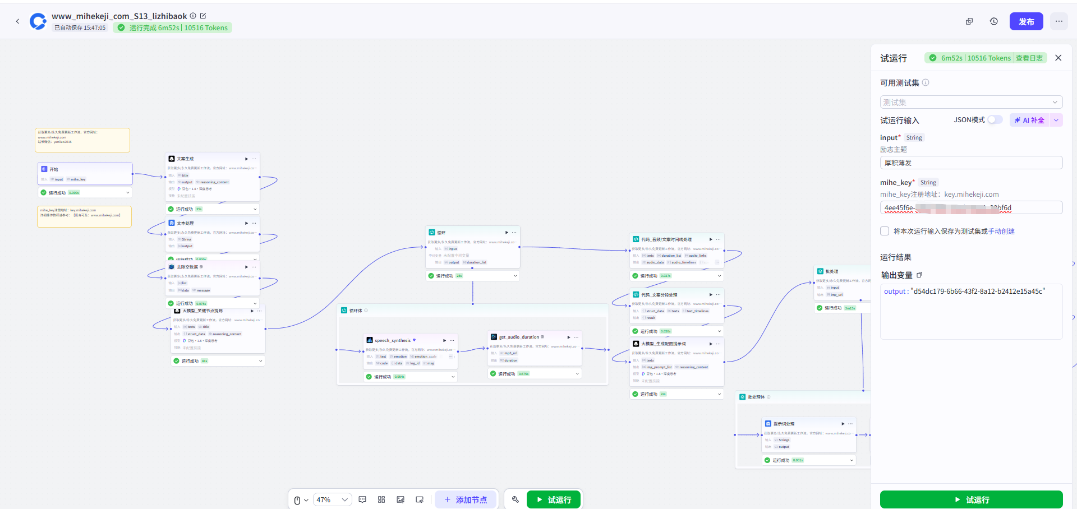Copy output variables with copy icon

(x=919, y=275)
